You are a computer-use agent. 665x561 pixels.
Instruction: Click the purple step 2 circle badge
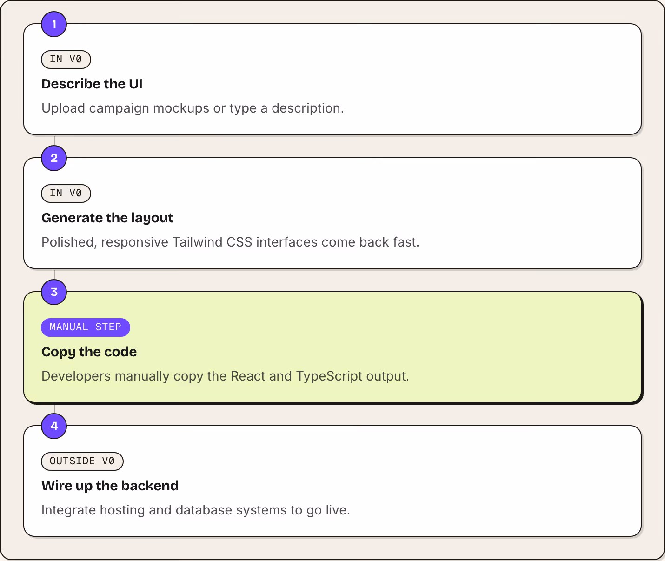click(54, 158)
